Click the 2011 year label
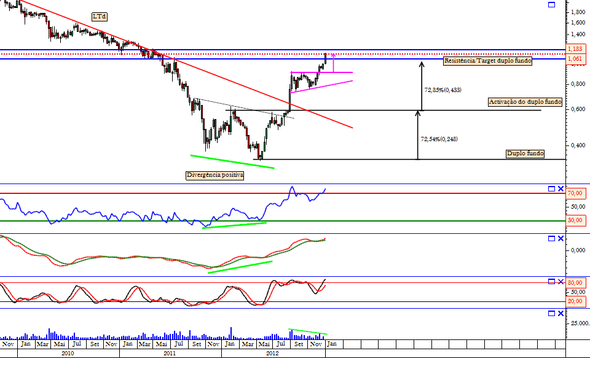Screen dimensions: 590x375 click(x=170, y=353)
